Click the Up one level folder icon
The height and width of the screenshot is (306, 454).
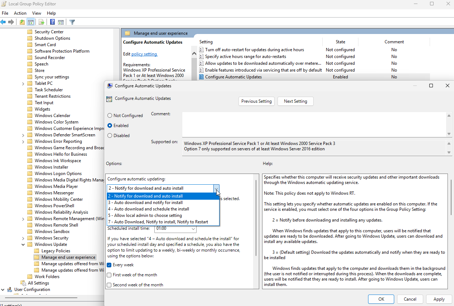pyautogui.click(x=22, y=22)
